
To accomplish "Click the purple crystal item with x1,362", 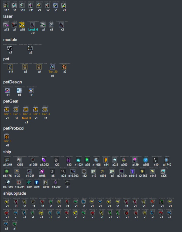I will point(44,160).
